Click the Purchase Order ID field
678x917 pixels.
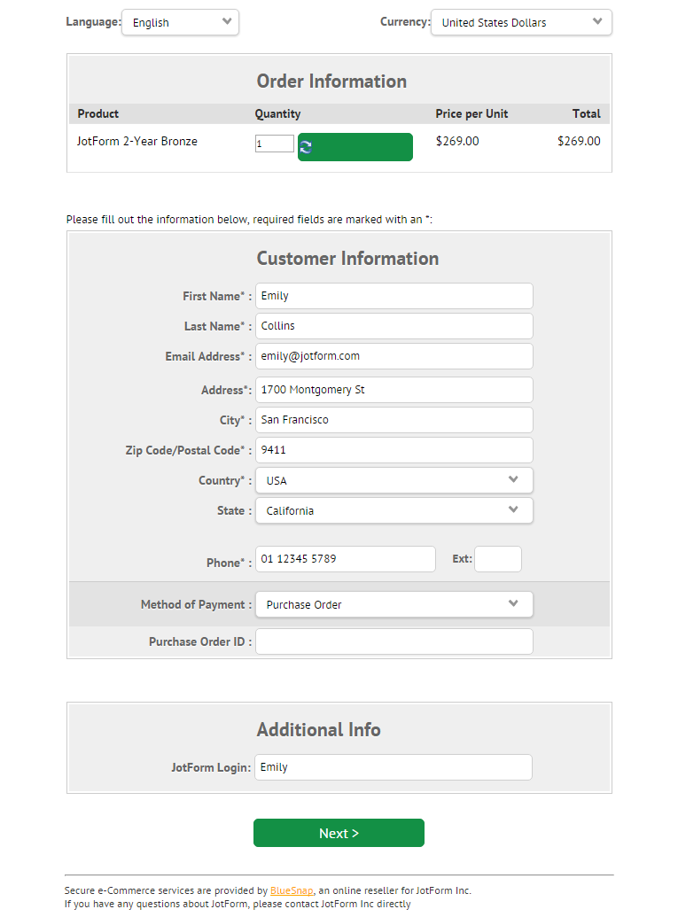click(x=394, y=641)
